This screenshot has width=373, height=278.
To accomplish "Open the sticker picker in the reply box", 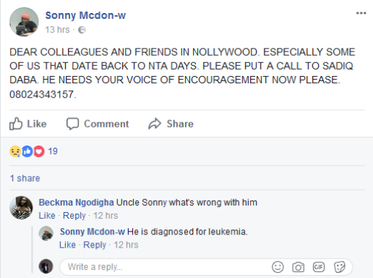I will pos(340,267).
